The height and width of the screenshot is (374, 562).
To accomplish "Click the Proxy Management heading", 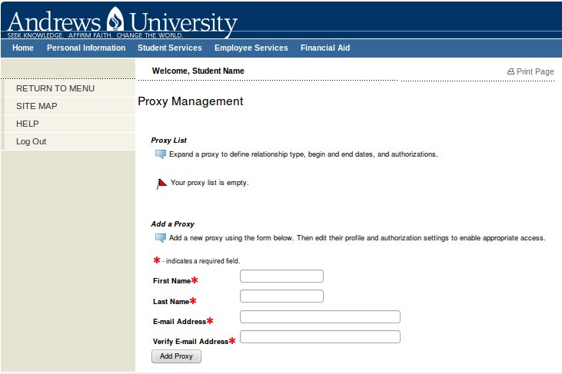I will (x=191, y=101).
